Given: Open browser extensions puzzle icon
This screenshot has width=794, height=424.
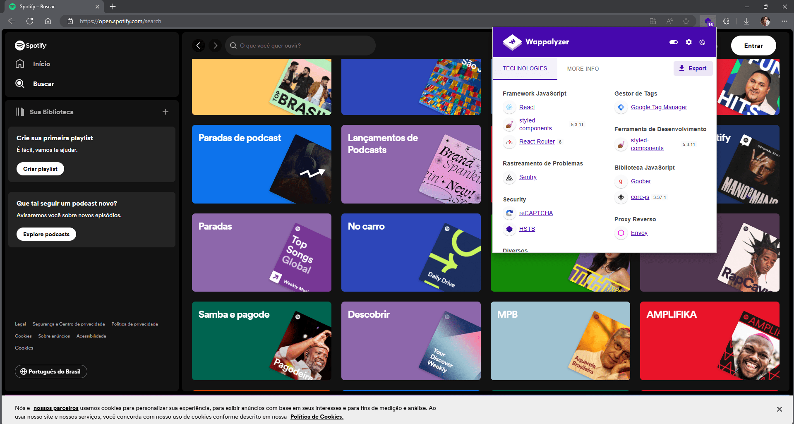Looking at the screenshot, I should click(726, 21).
